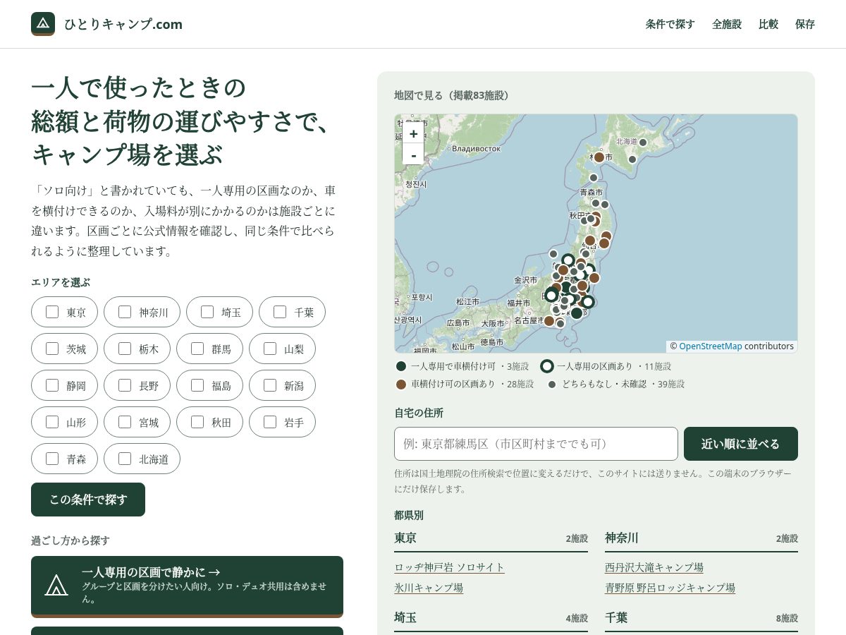This screenshot has height=635, width=846.
Task: Check the 静岡 area checkbox
Action: [52, 385]
